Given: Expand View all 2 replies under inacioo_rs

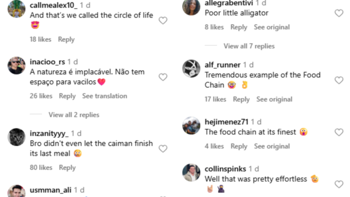Looking at the screenshot, I should point(74,115).
